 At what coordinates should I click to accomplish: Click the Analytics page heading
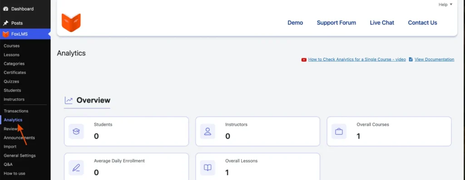click(x=71, y=54)
